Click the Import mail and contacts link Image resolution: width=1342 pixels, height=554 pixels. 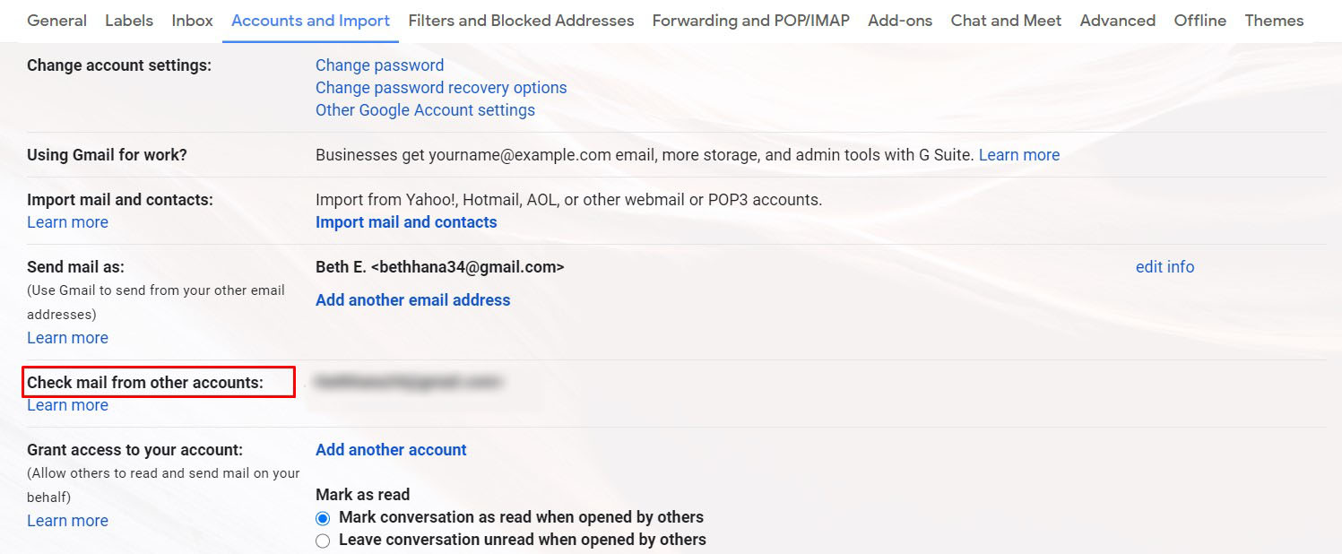pyautogui.click(x=406, y=222)
